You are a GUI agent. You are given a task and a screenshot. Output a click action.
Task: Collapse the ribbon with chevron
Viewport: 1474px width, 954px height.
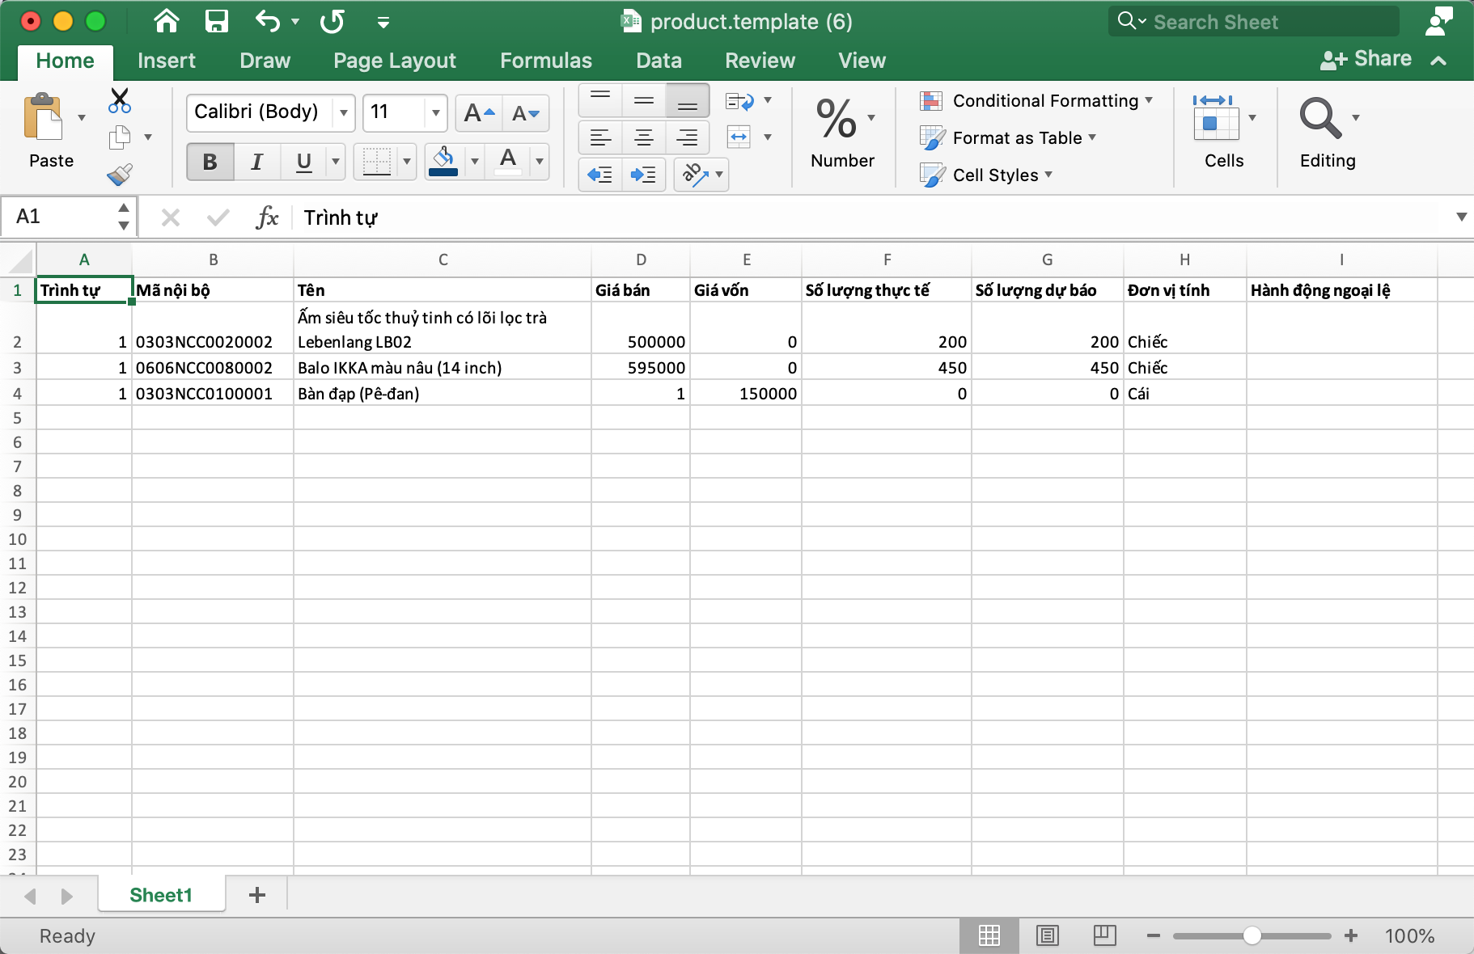[1438, 61]
